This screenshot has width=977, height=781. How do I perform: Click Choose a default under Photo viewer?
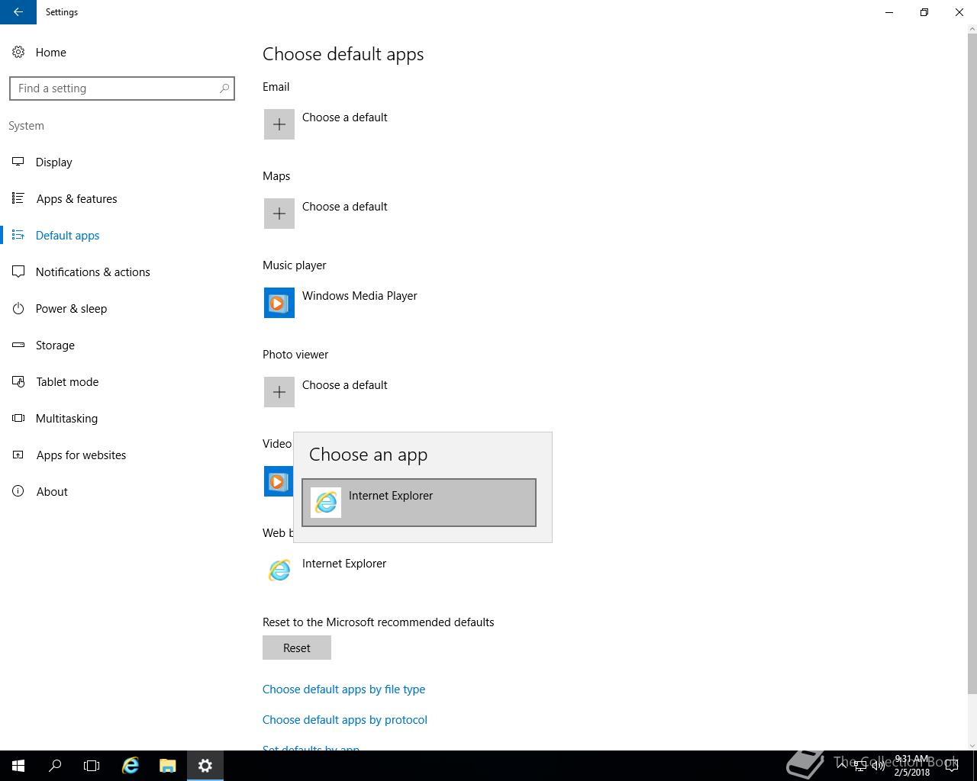[x=344, y=385]
